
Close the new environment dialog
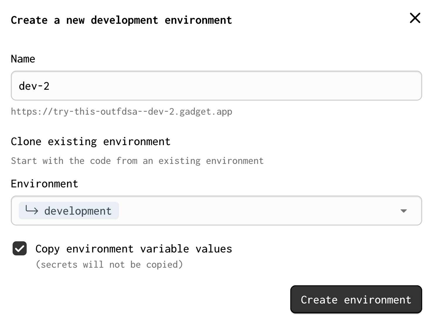coord(415,18)
